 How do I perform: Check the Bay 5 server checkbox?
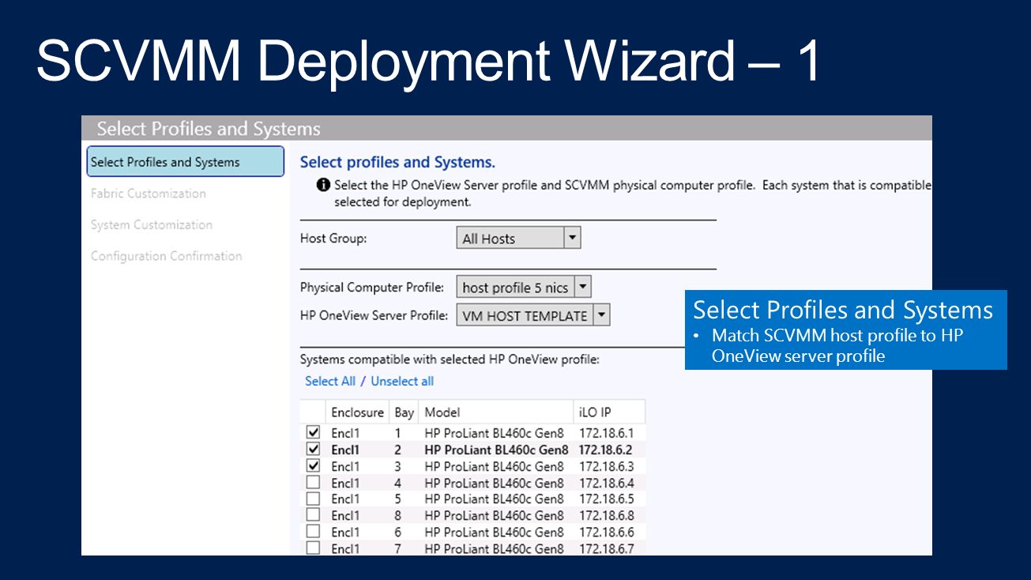pyautogui.click(x=313, y=499)
